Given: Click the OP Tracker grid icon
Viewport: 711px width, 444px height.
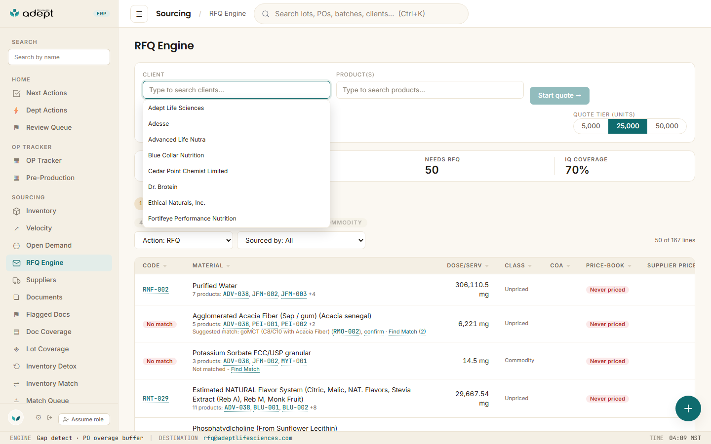Looking at the screenshot, I should [x=16, y=161].
